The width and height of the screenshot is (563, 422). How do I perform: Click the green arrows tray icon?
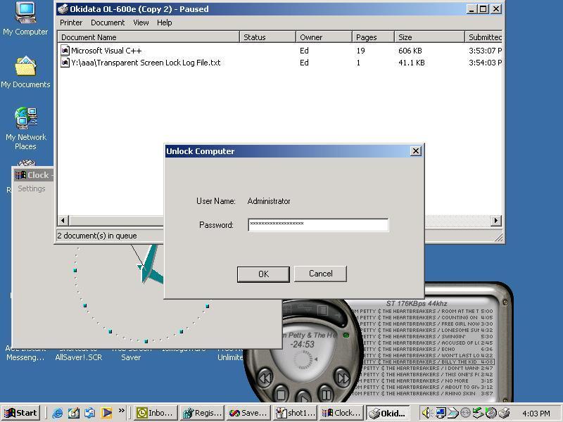479,413
